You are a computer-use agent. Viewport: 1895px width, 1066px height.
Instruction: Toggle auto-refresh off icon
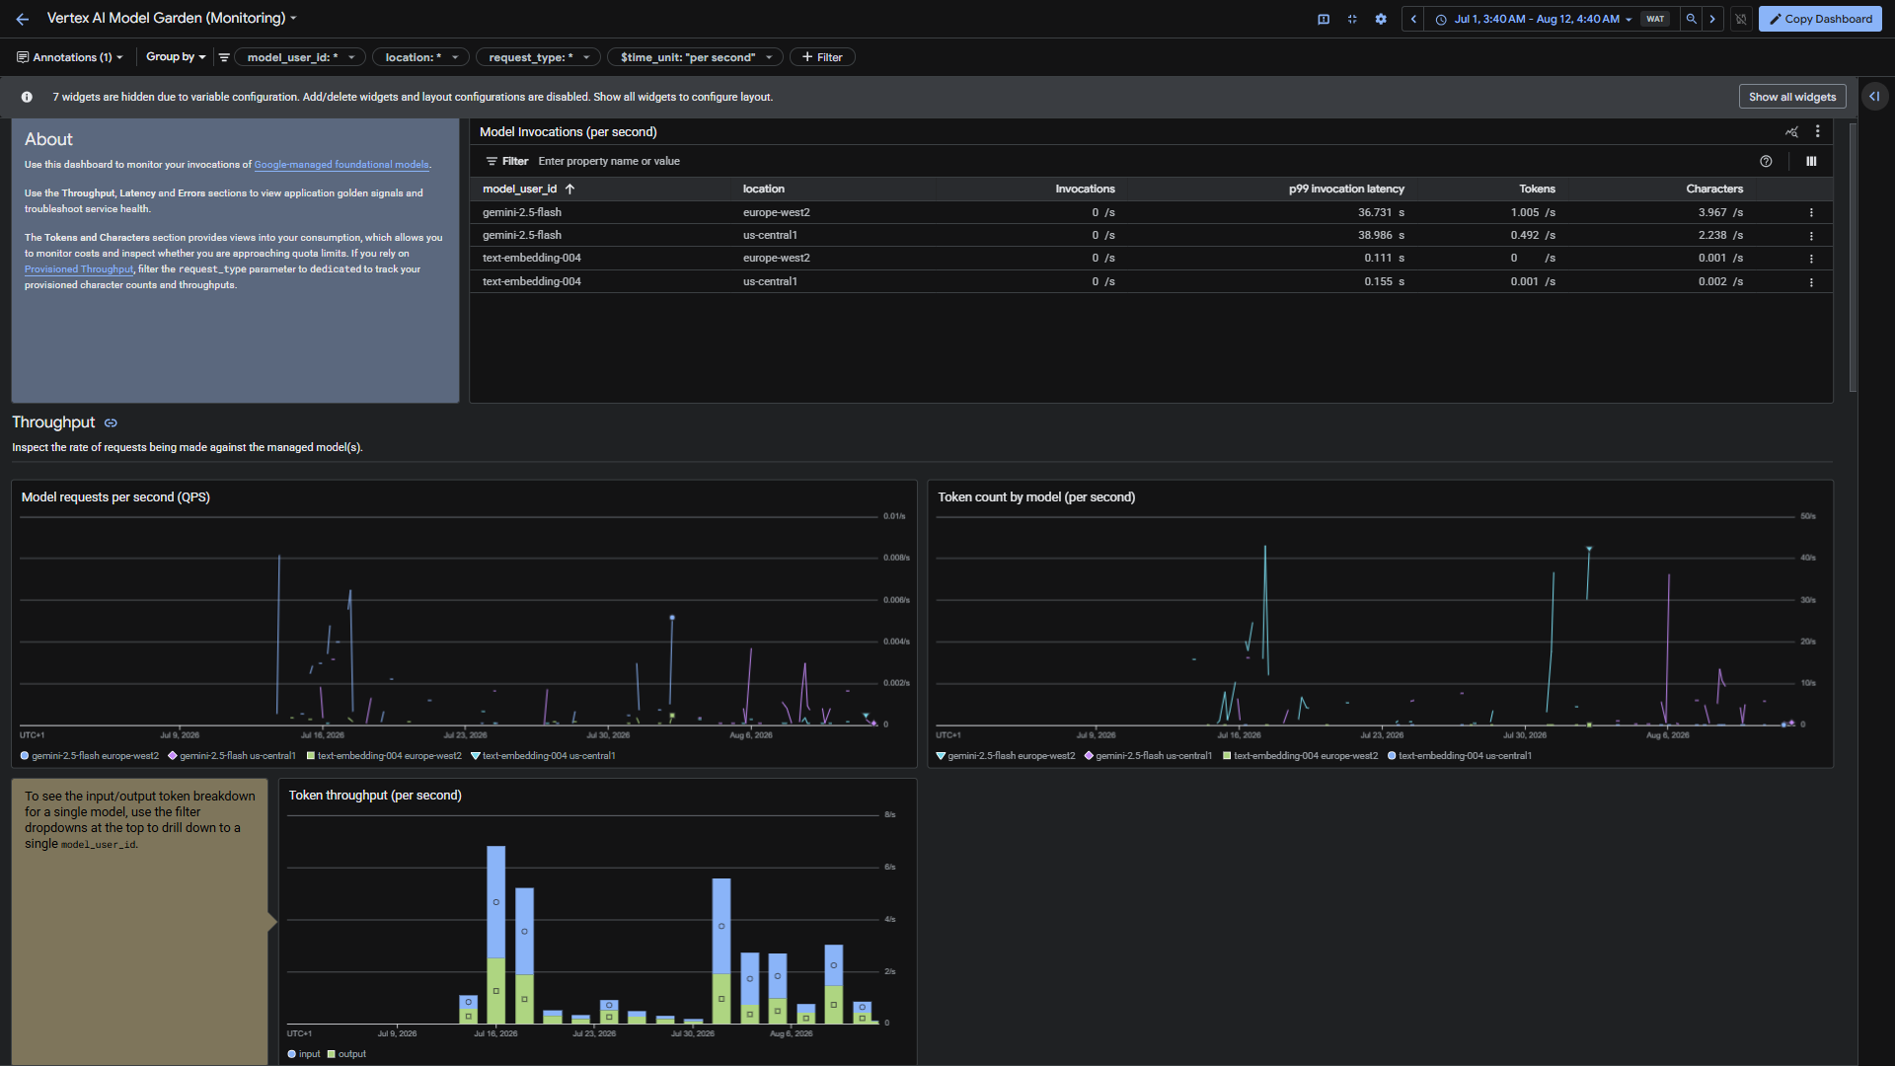(1741, 19)
